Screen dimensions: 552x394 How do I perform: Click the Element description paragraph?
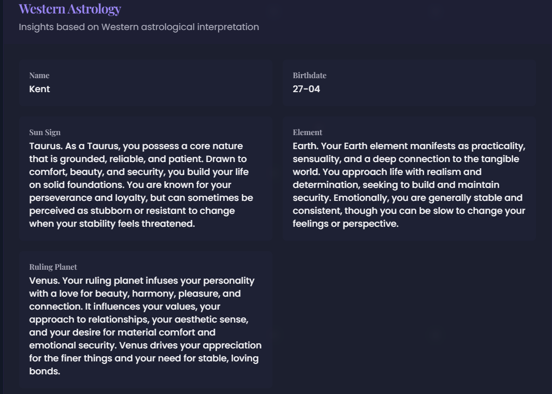409,185
